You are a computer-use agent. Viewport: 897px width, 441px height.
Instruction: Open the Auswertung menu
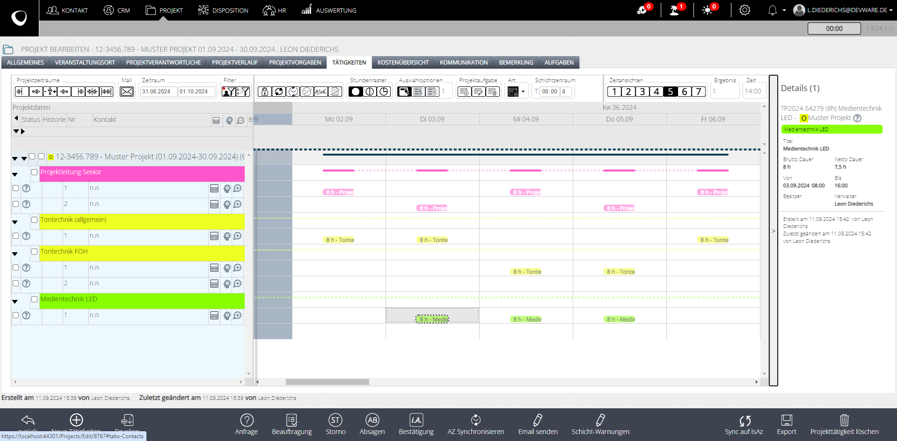pyautogui.click(x=329, y=10)
